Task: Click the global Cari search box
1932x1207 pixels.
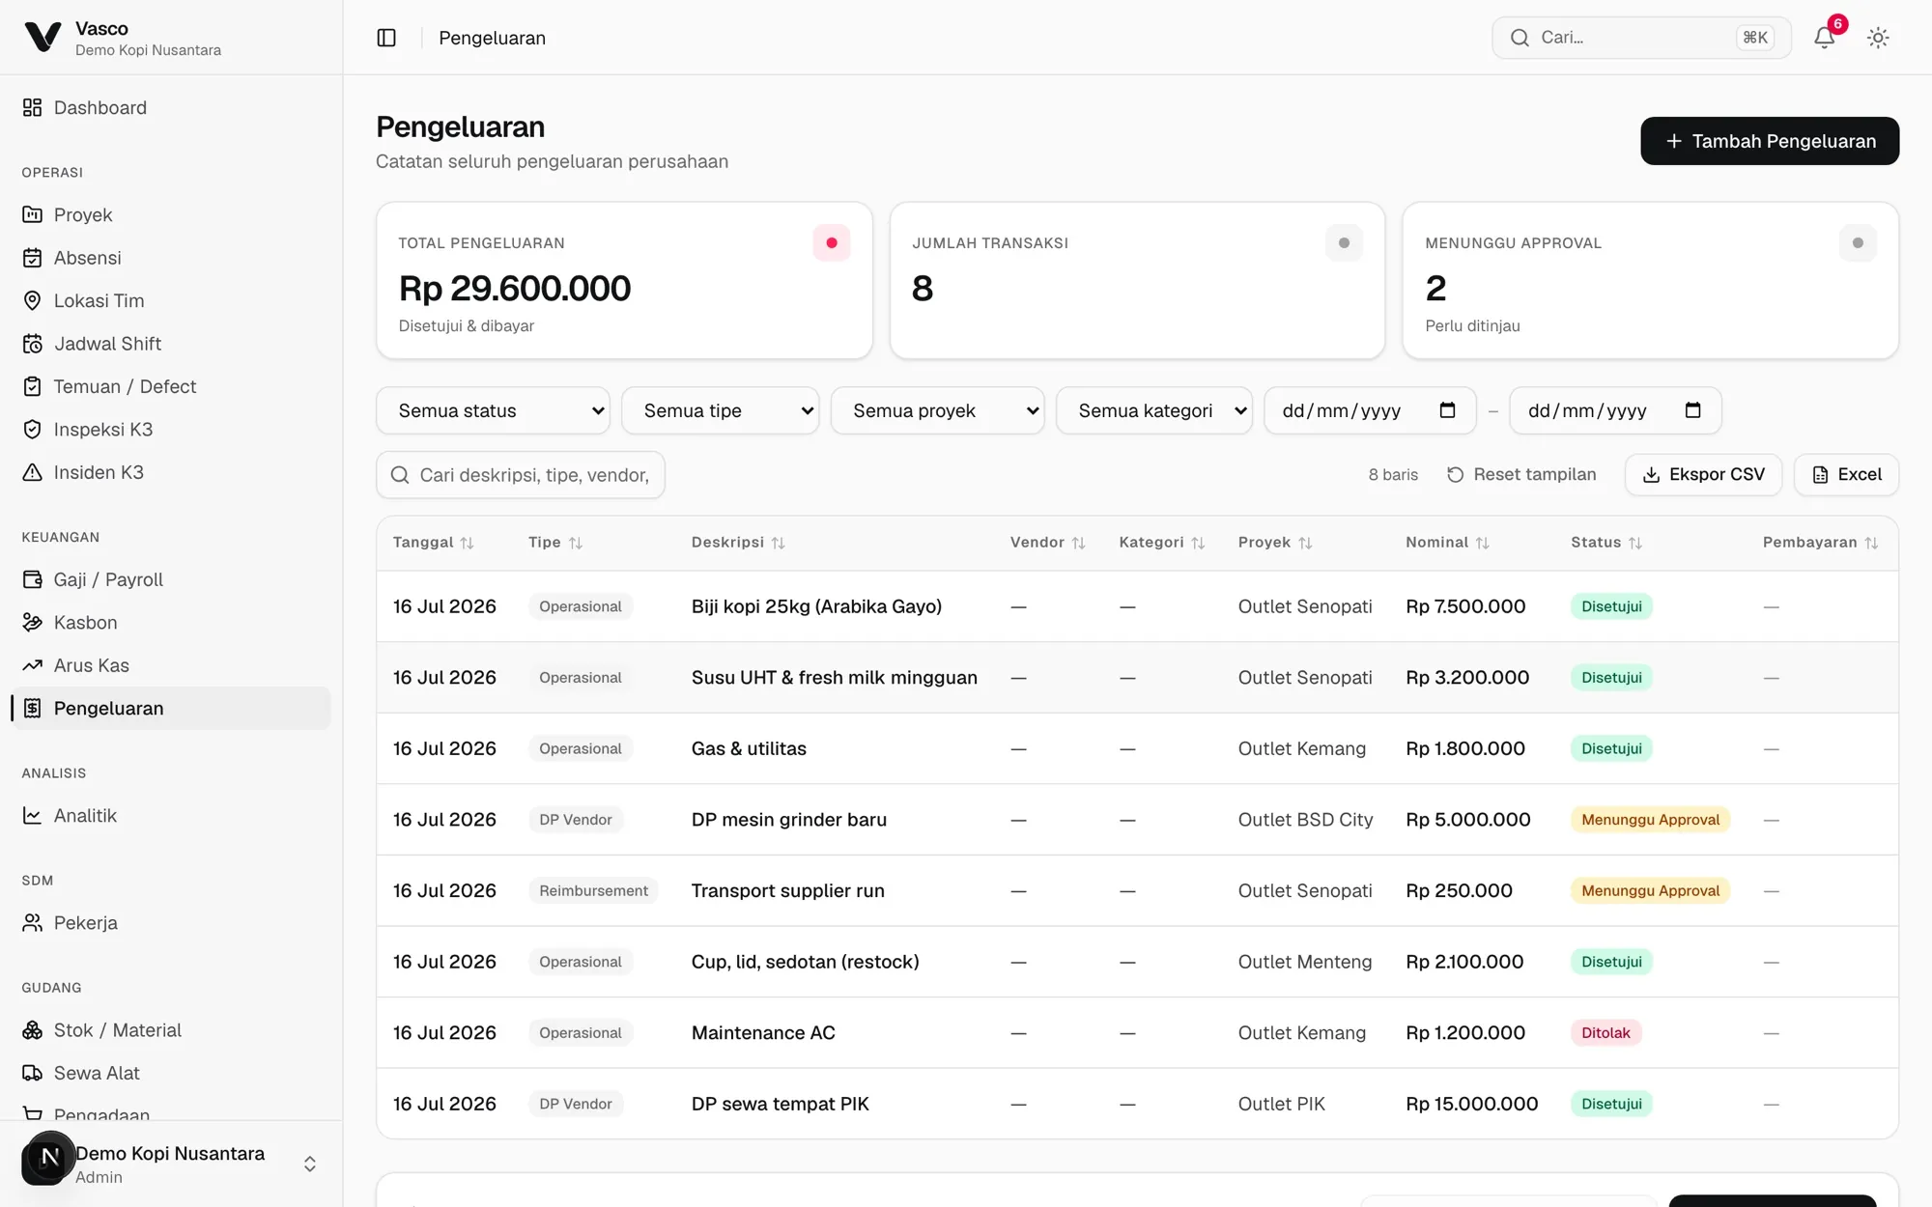Action: pyautogui.click(x=1641, y=38)
